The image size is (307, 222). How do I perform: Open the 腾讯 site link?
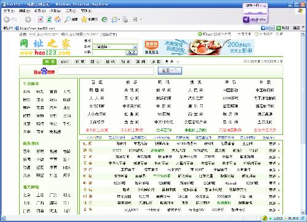(x=163, y=82)
